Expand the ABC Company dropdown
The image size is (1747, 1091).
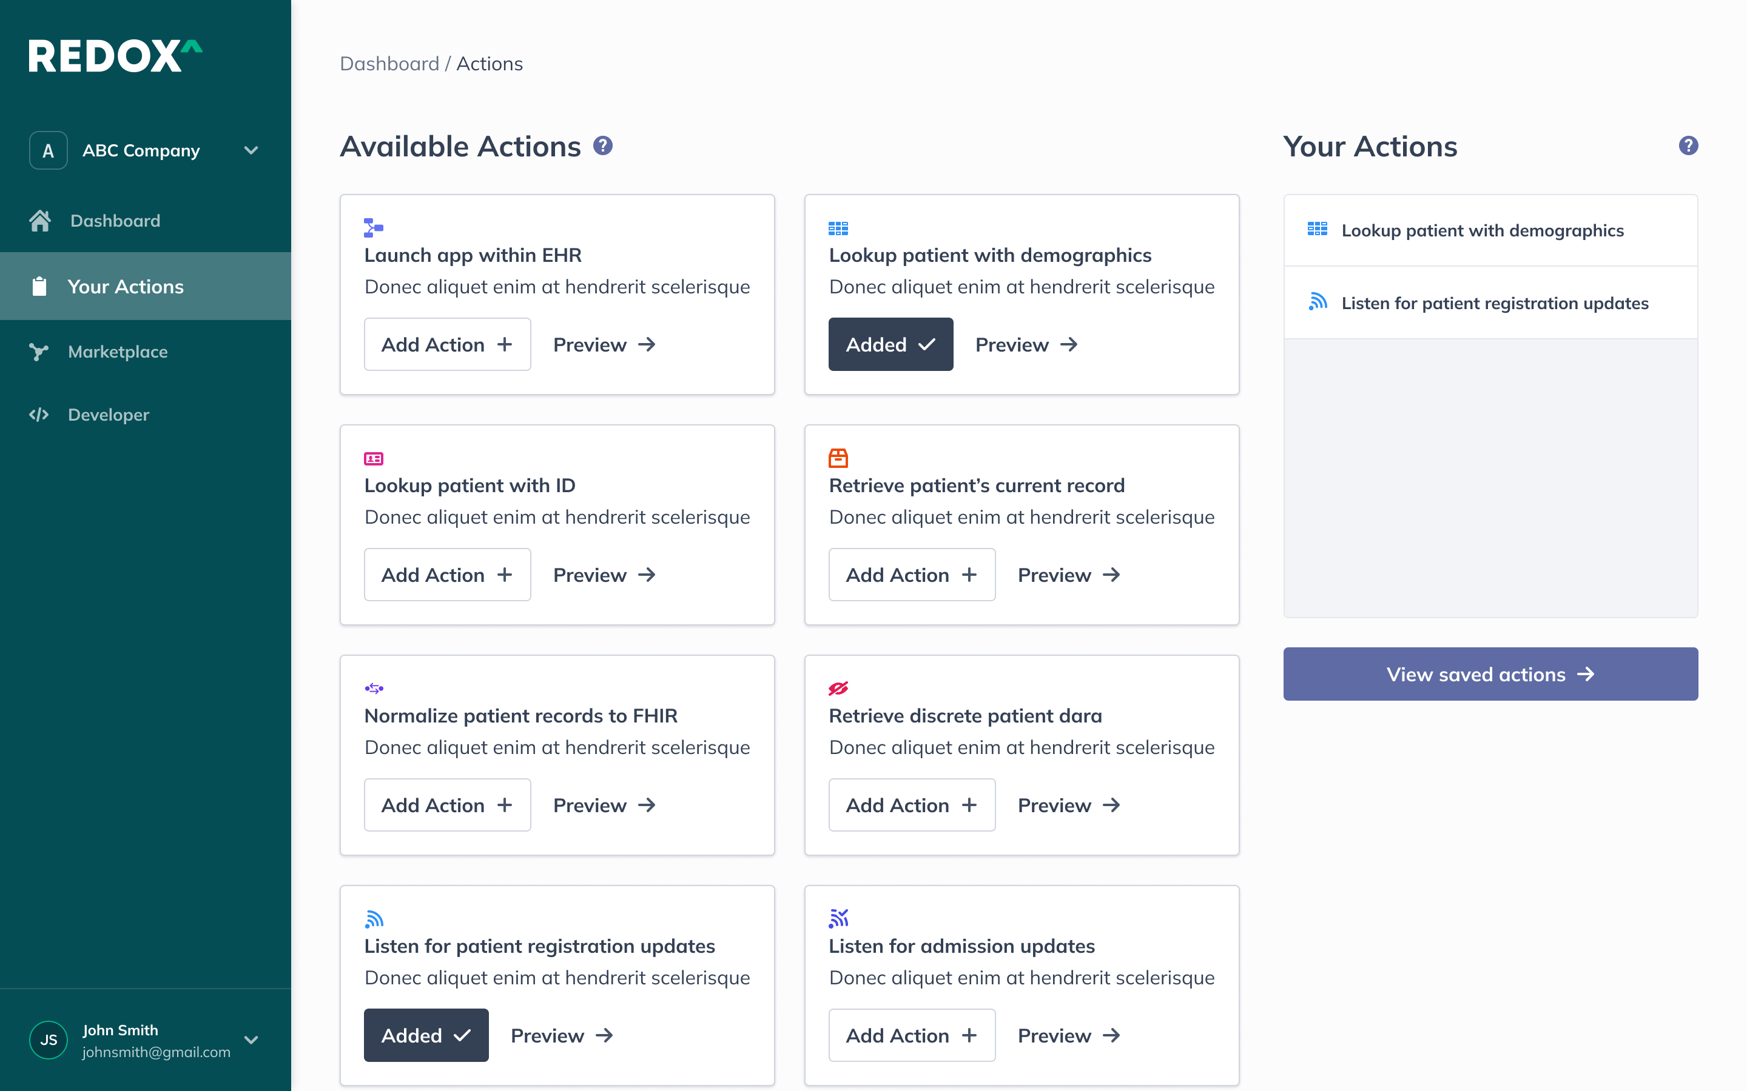pyautogui.click(x=251, y=151)
